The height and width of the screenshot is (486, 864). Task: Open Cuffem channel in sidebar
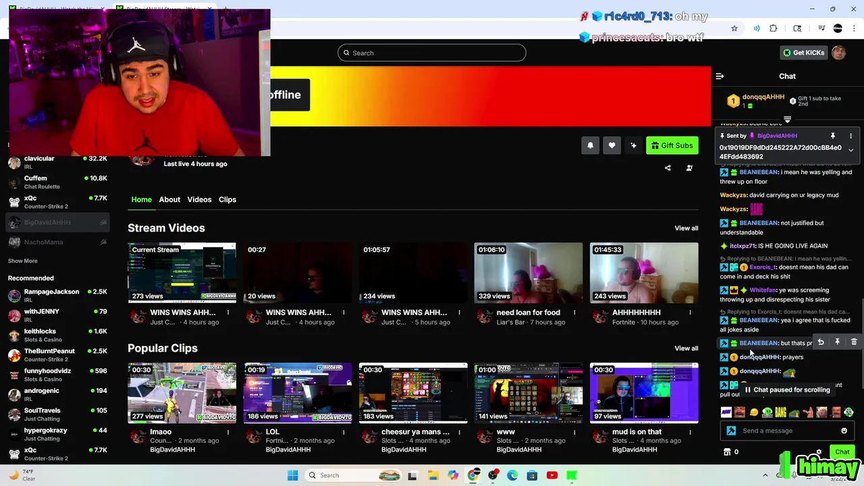pos(57,182)
